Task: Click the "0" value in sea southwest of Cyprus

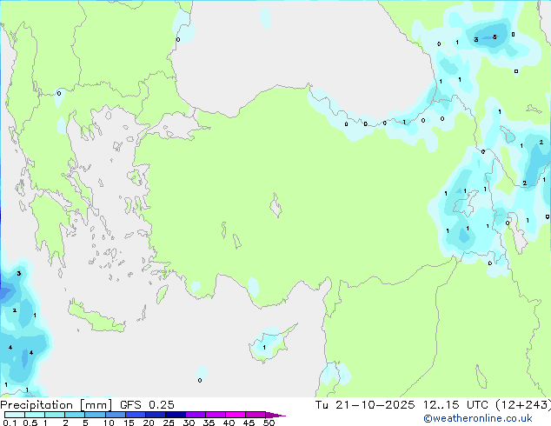Action: pyautogui.click(x=200, y=380)
